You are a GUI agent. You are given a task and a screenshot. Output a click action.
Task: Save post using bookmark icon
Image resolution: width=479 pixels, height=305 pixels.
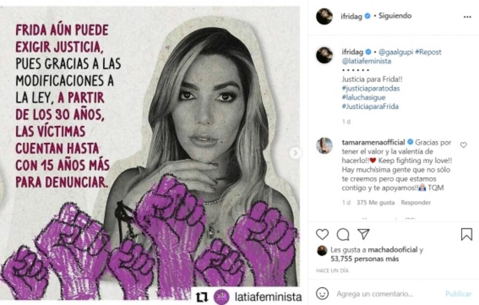pyautogui.click(x=467, y=234)
